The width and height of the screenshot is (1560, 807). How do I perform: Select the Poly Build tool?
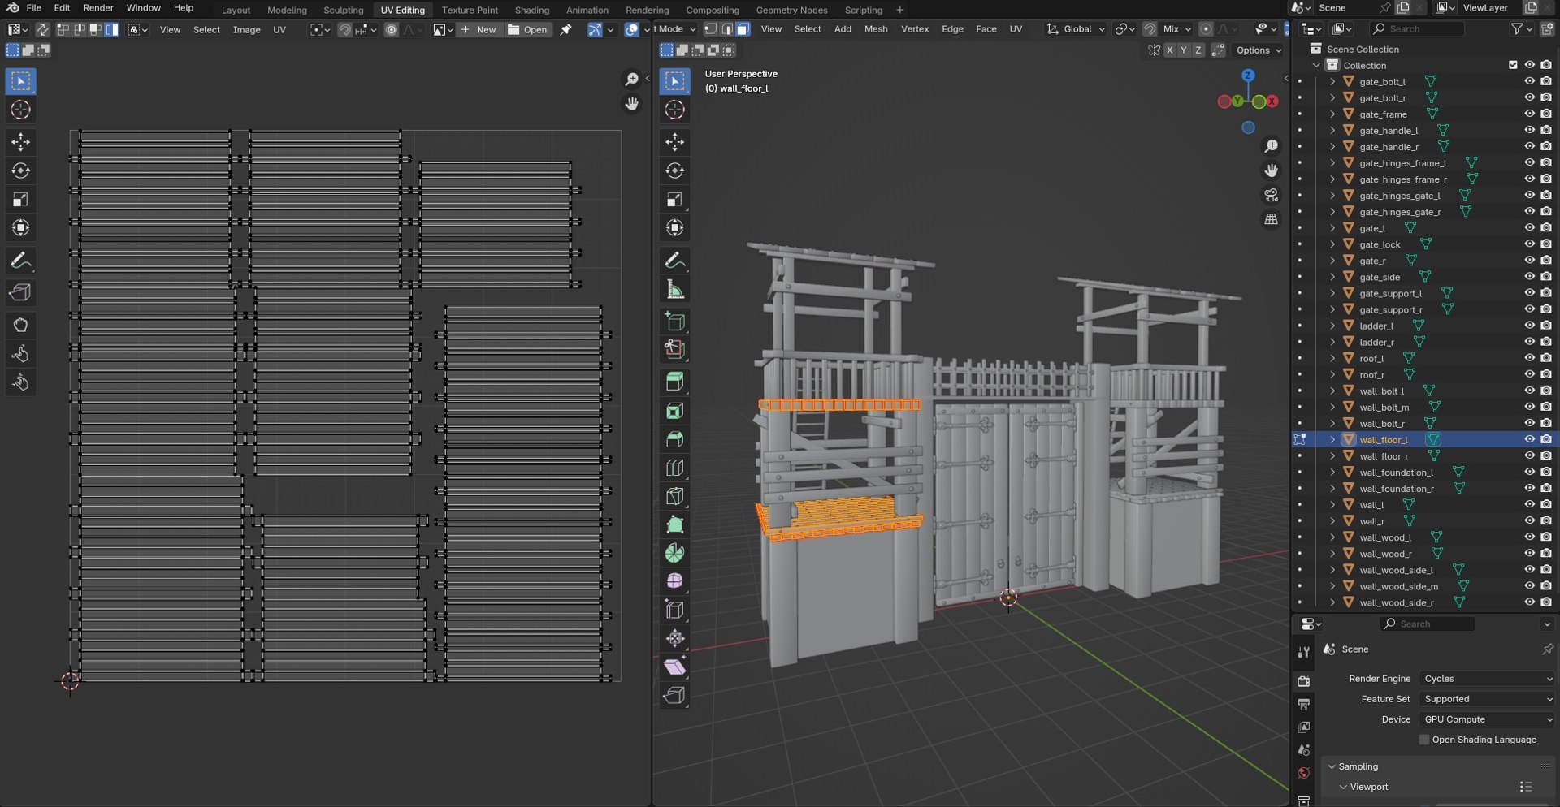coord(674,524)
